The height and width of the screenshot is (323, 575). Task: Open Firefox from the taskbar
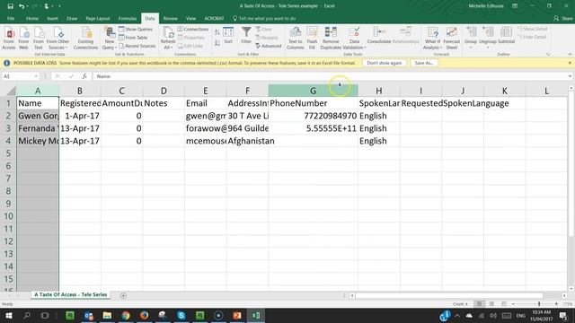tap(144, 315)
